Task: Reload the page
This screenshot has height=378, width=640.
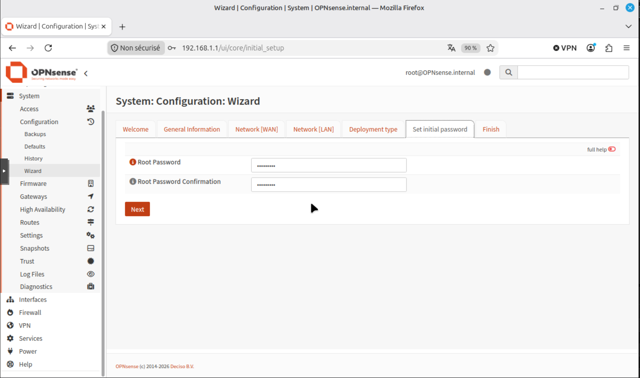Action: tap(48, 48)
